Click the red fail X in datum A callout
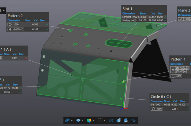 coord(26,58)
